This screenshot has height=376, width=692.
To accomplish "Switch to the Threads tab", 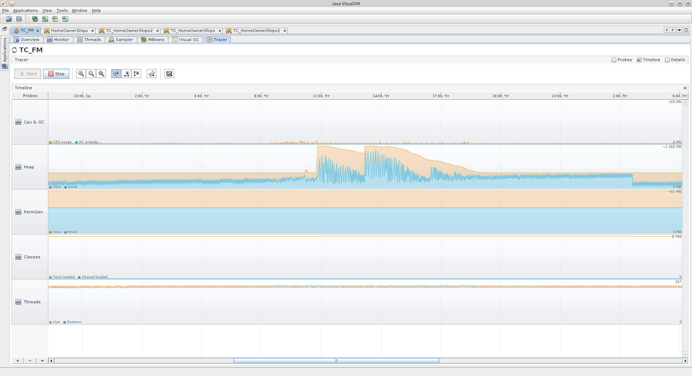I will point(89,40).
